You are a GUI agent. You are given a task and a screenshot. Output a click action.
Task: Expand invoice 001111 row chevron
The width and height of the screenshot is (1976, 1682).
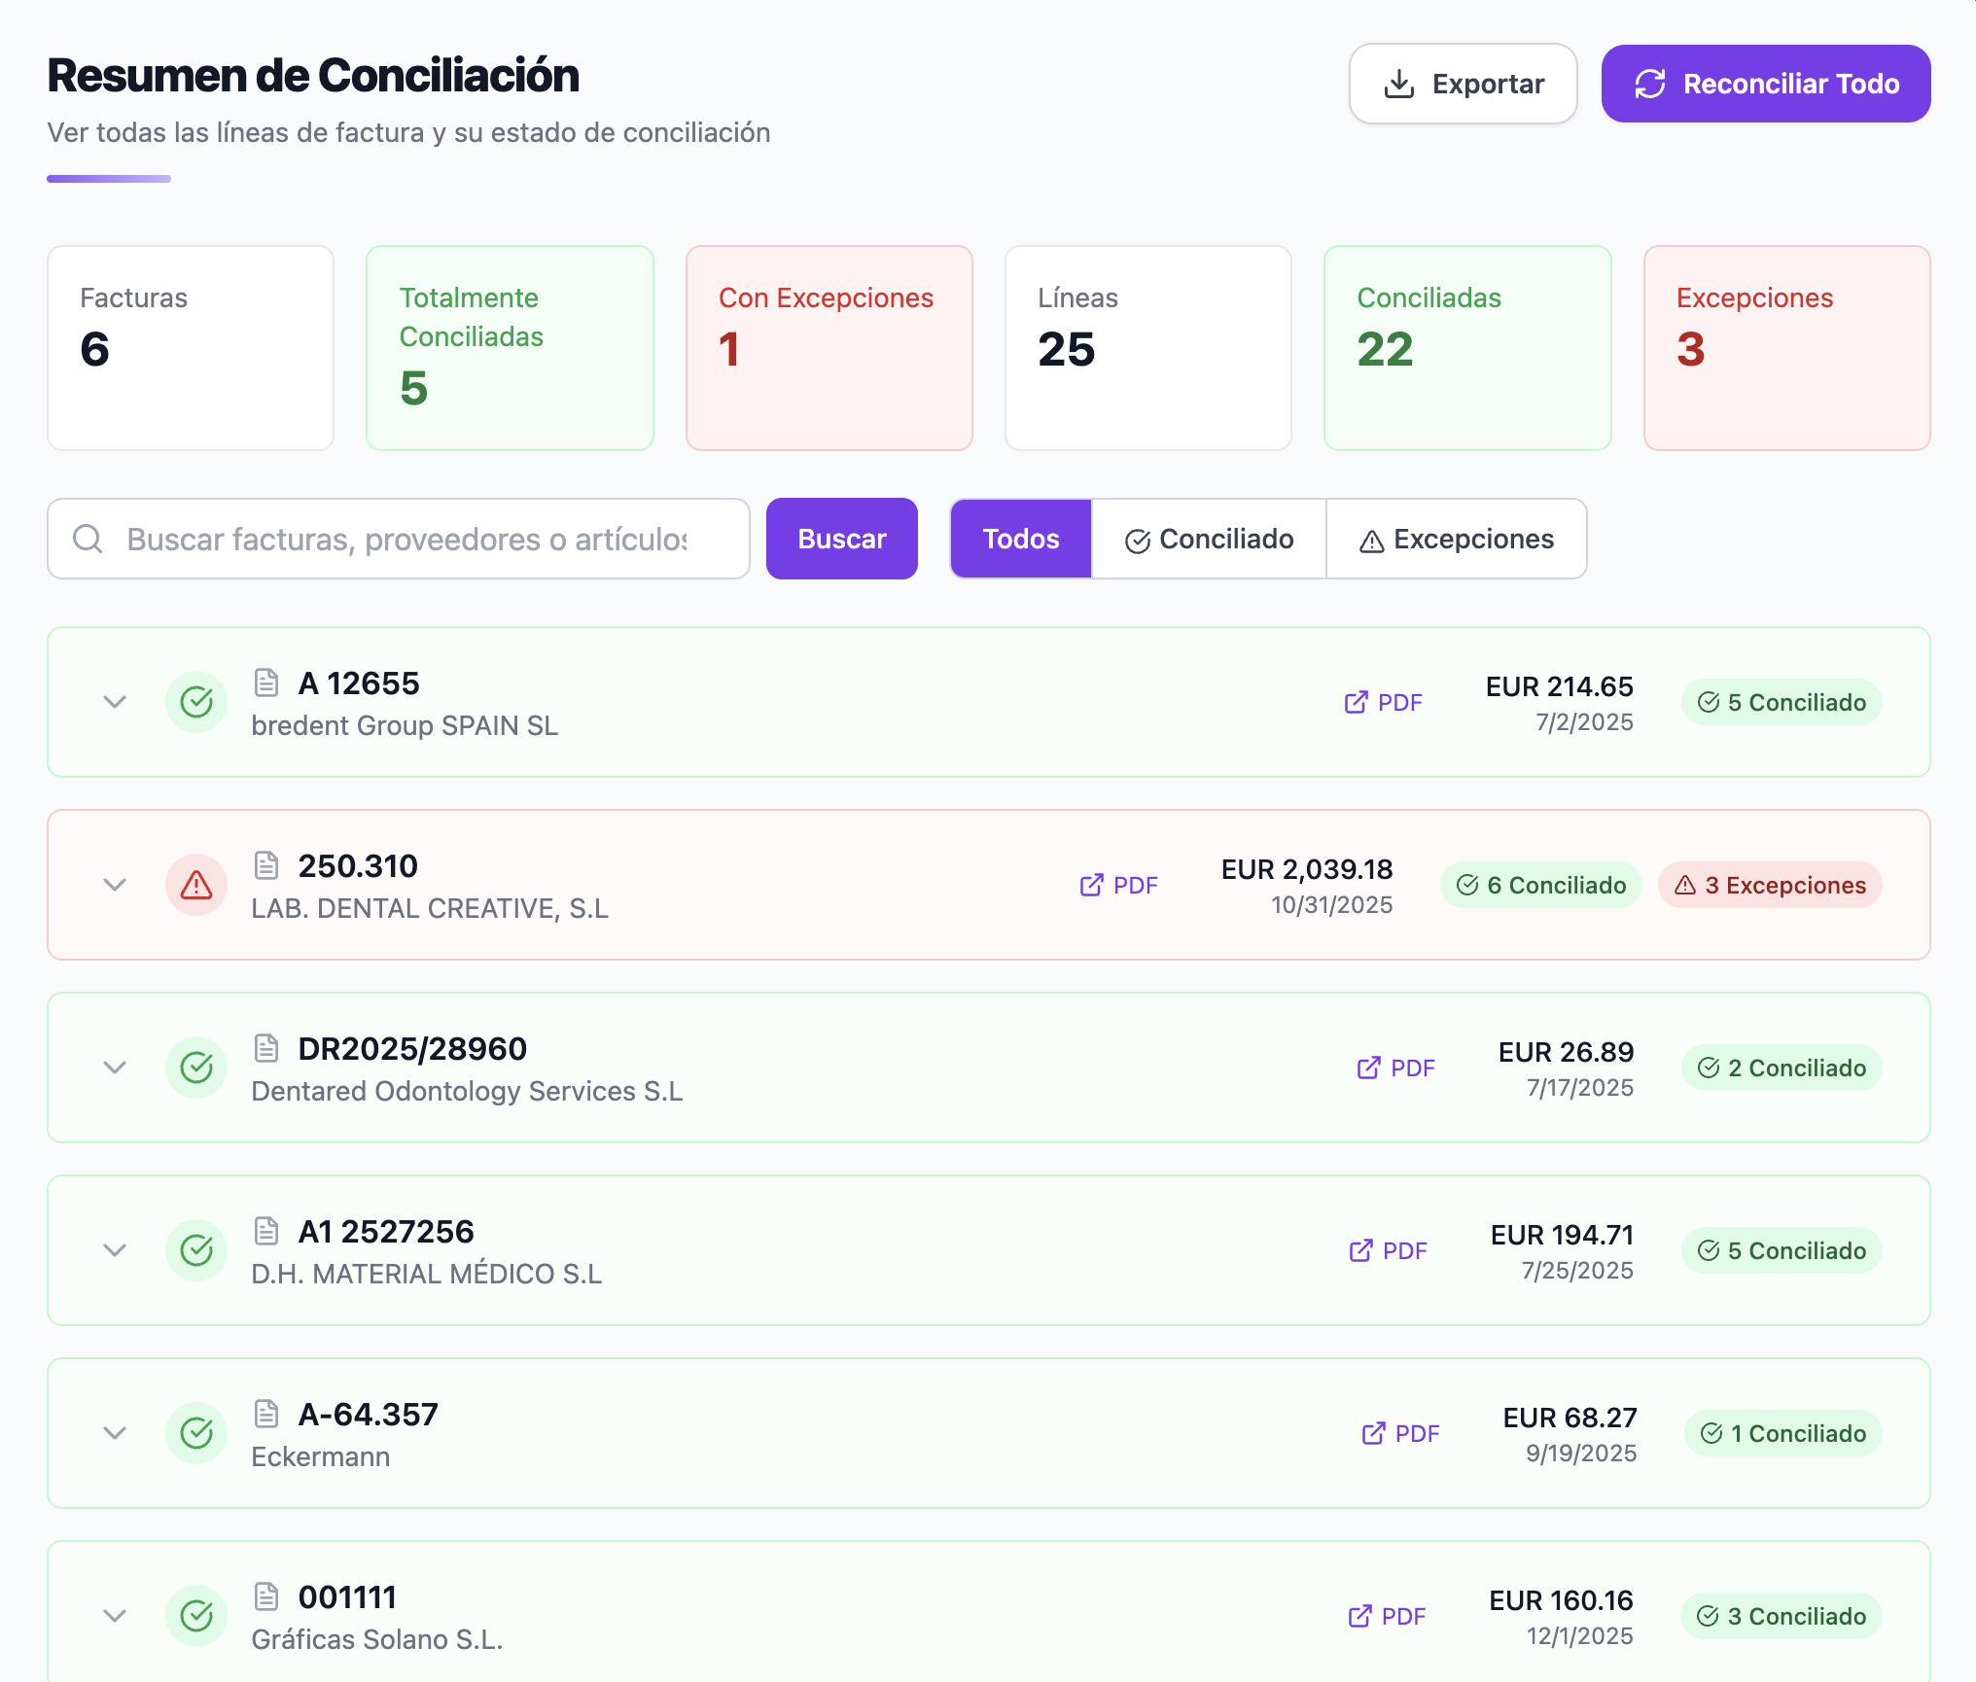click(115, 1616)
